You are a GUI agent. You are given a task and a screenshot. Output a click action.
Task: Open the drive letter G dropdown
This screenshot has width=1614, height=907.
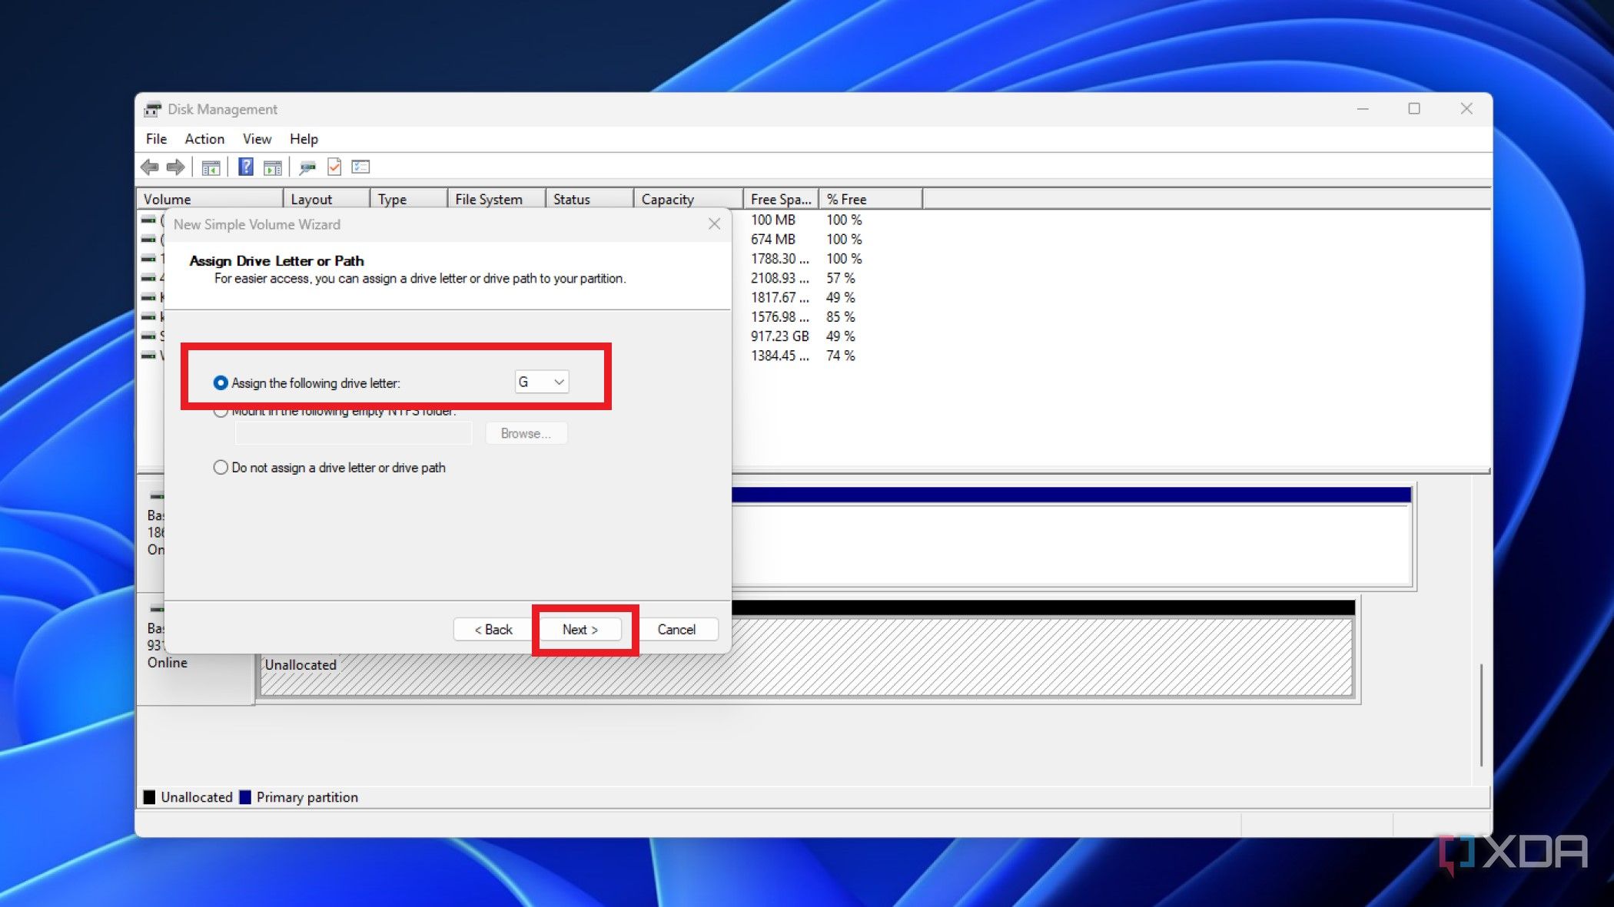click(x=542, y=382)
